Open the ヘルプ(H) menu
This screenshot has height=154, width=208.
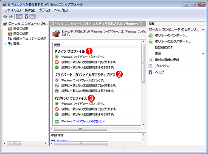(x=61, y=10)
